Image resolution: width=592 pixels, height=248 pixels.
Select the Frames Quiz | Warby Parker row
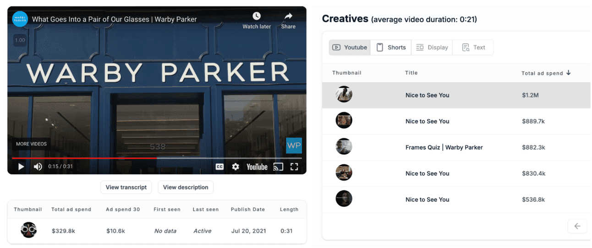444,147
